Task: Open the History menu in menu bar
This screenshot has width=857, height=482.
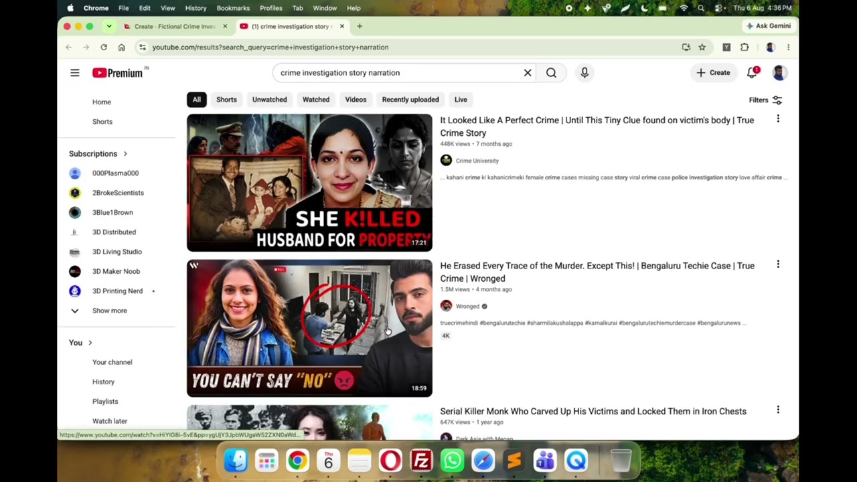Action: pyautogui.click(x=196, y=8)
